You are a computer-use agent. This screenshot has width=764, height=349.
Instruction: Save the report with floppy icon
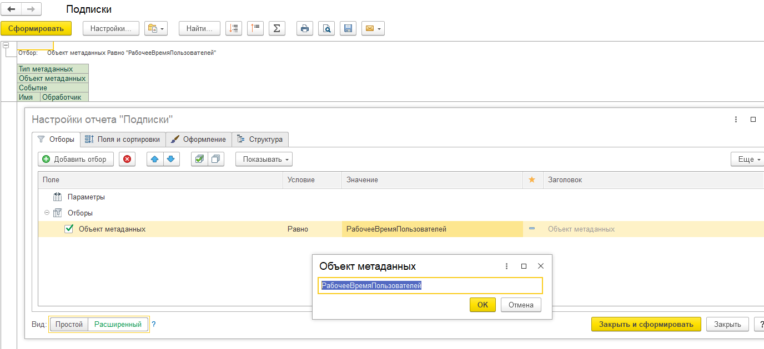[x=348, y=28]
